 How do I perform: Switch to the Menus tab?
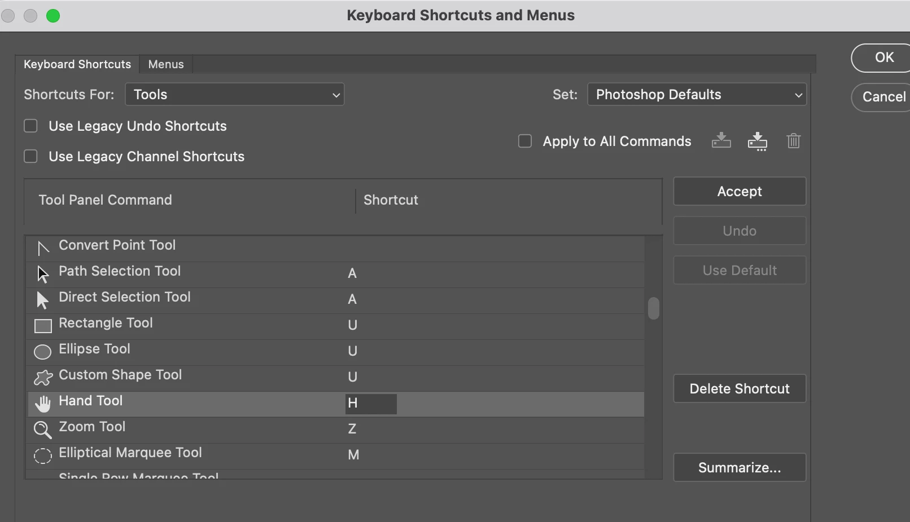(166, 64)
